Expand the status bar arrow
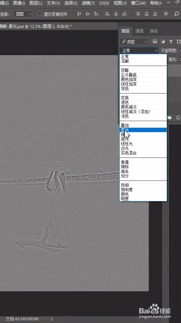Screen dimensions: 181x323 pos(52,319)
